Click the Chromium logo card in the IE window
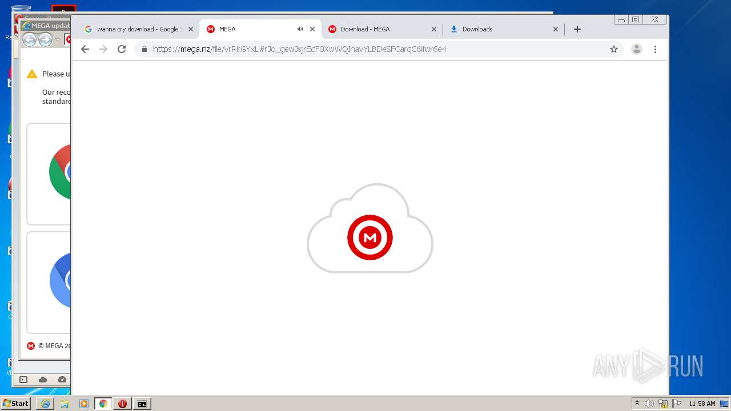Viewport: 731px width, 411px height. coord(49,282)
